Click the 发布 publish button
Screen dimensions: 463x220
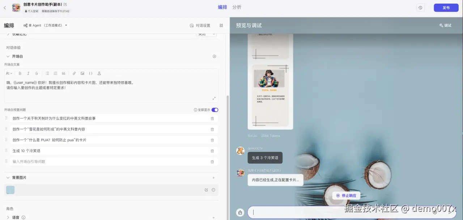pyautogui.click(x=446, y=8)
